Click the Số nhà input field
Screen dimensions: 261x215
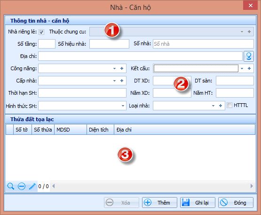pyautogui.click(x=203, y=44)
